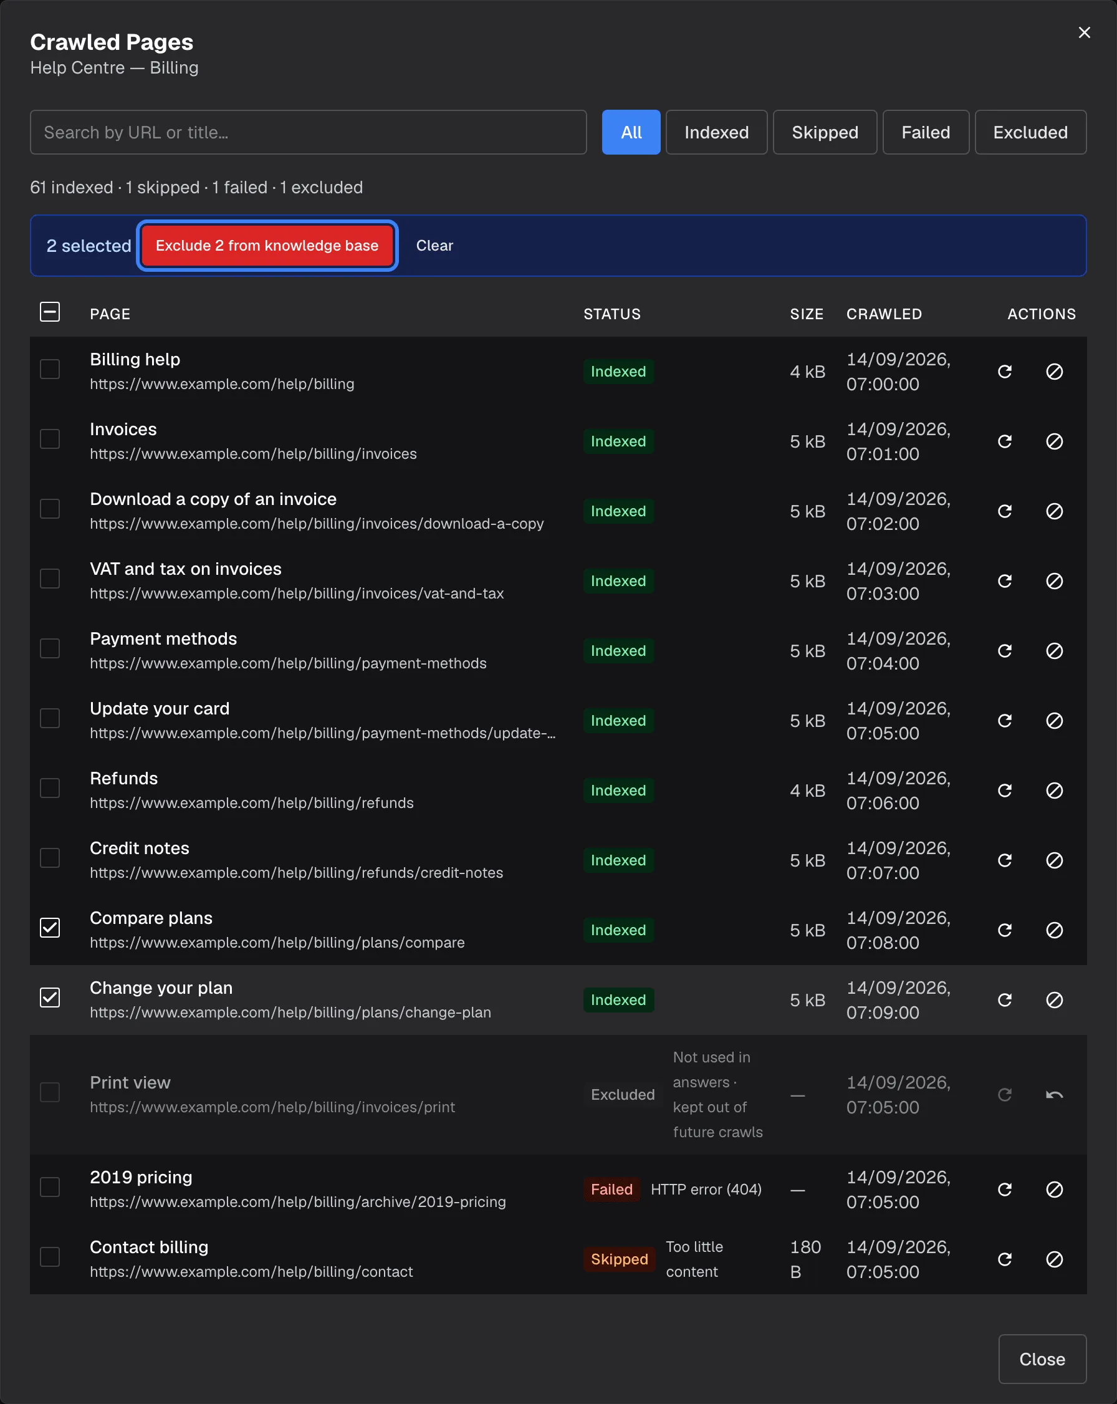The image size is (1117, 1404).
Task: Retry crawling the failed 2019 pricing page
Action: click(1004, 1189)
